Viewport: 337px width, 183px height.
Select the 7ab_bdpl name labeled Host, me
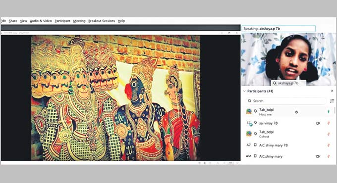tap(266, 110)
